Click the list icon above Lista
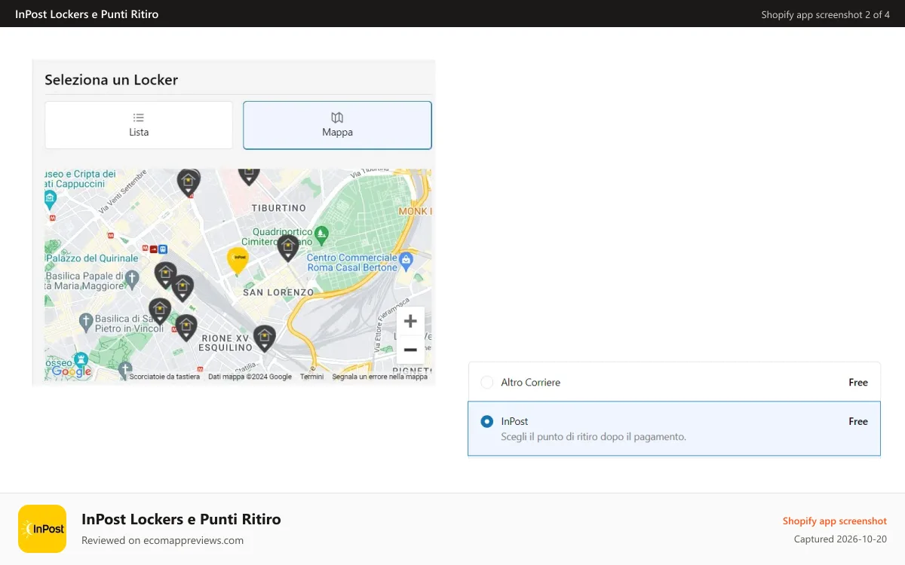This screenshot has width=905, height=565. pos(139,118)
